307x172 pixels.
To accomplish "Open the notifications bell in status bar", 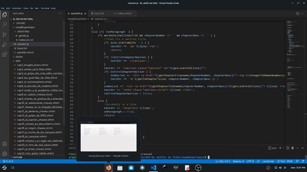I will (303, 161).
